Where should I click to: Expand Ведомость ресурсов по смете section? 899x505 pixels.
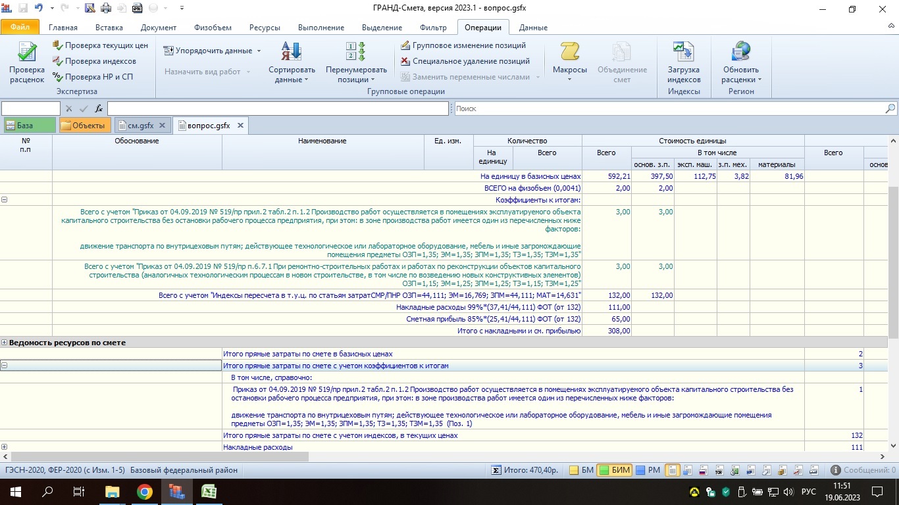pos(5,343)
